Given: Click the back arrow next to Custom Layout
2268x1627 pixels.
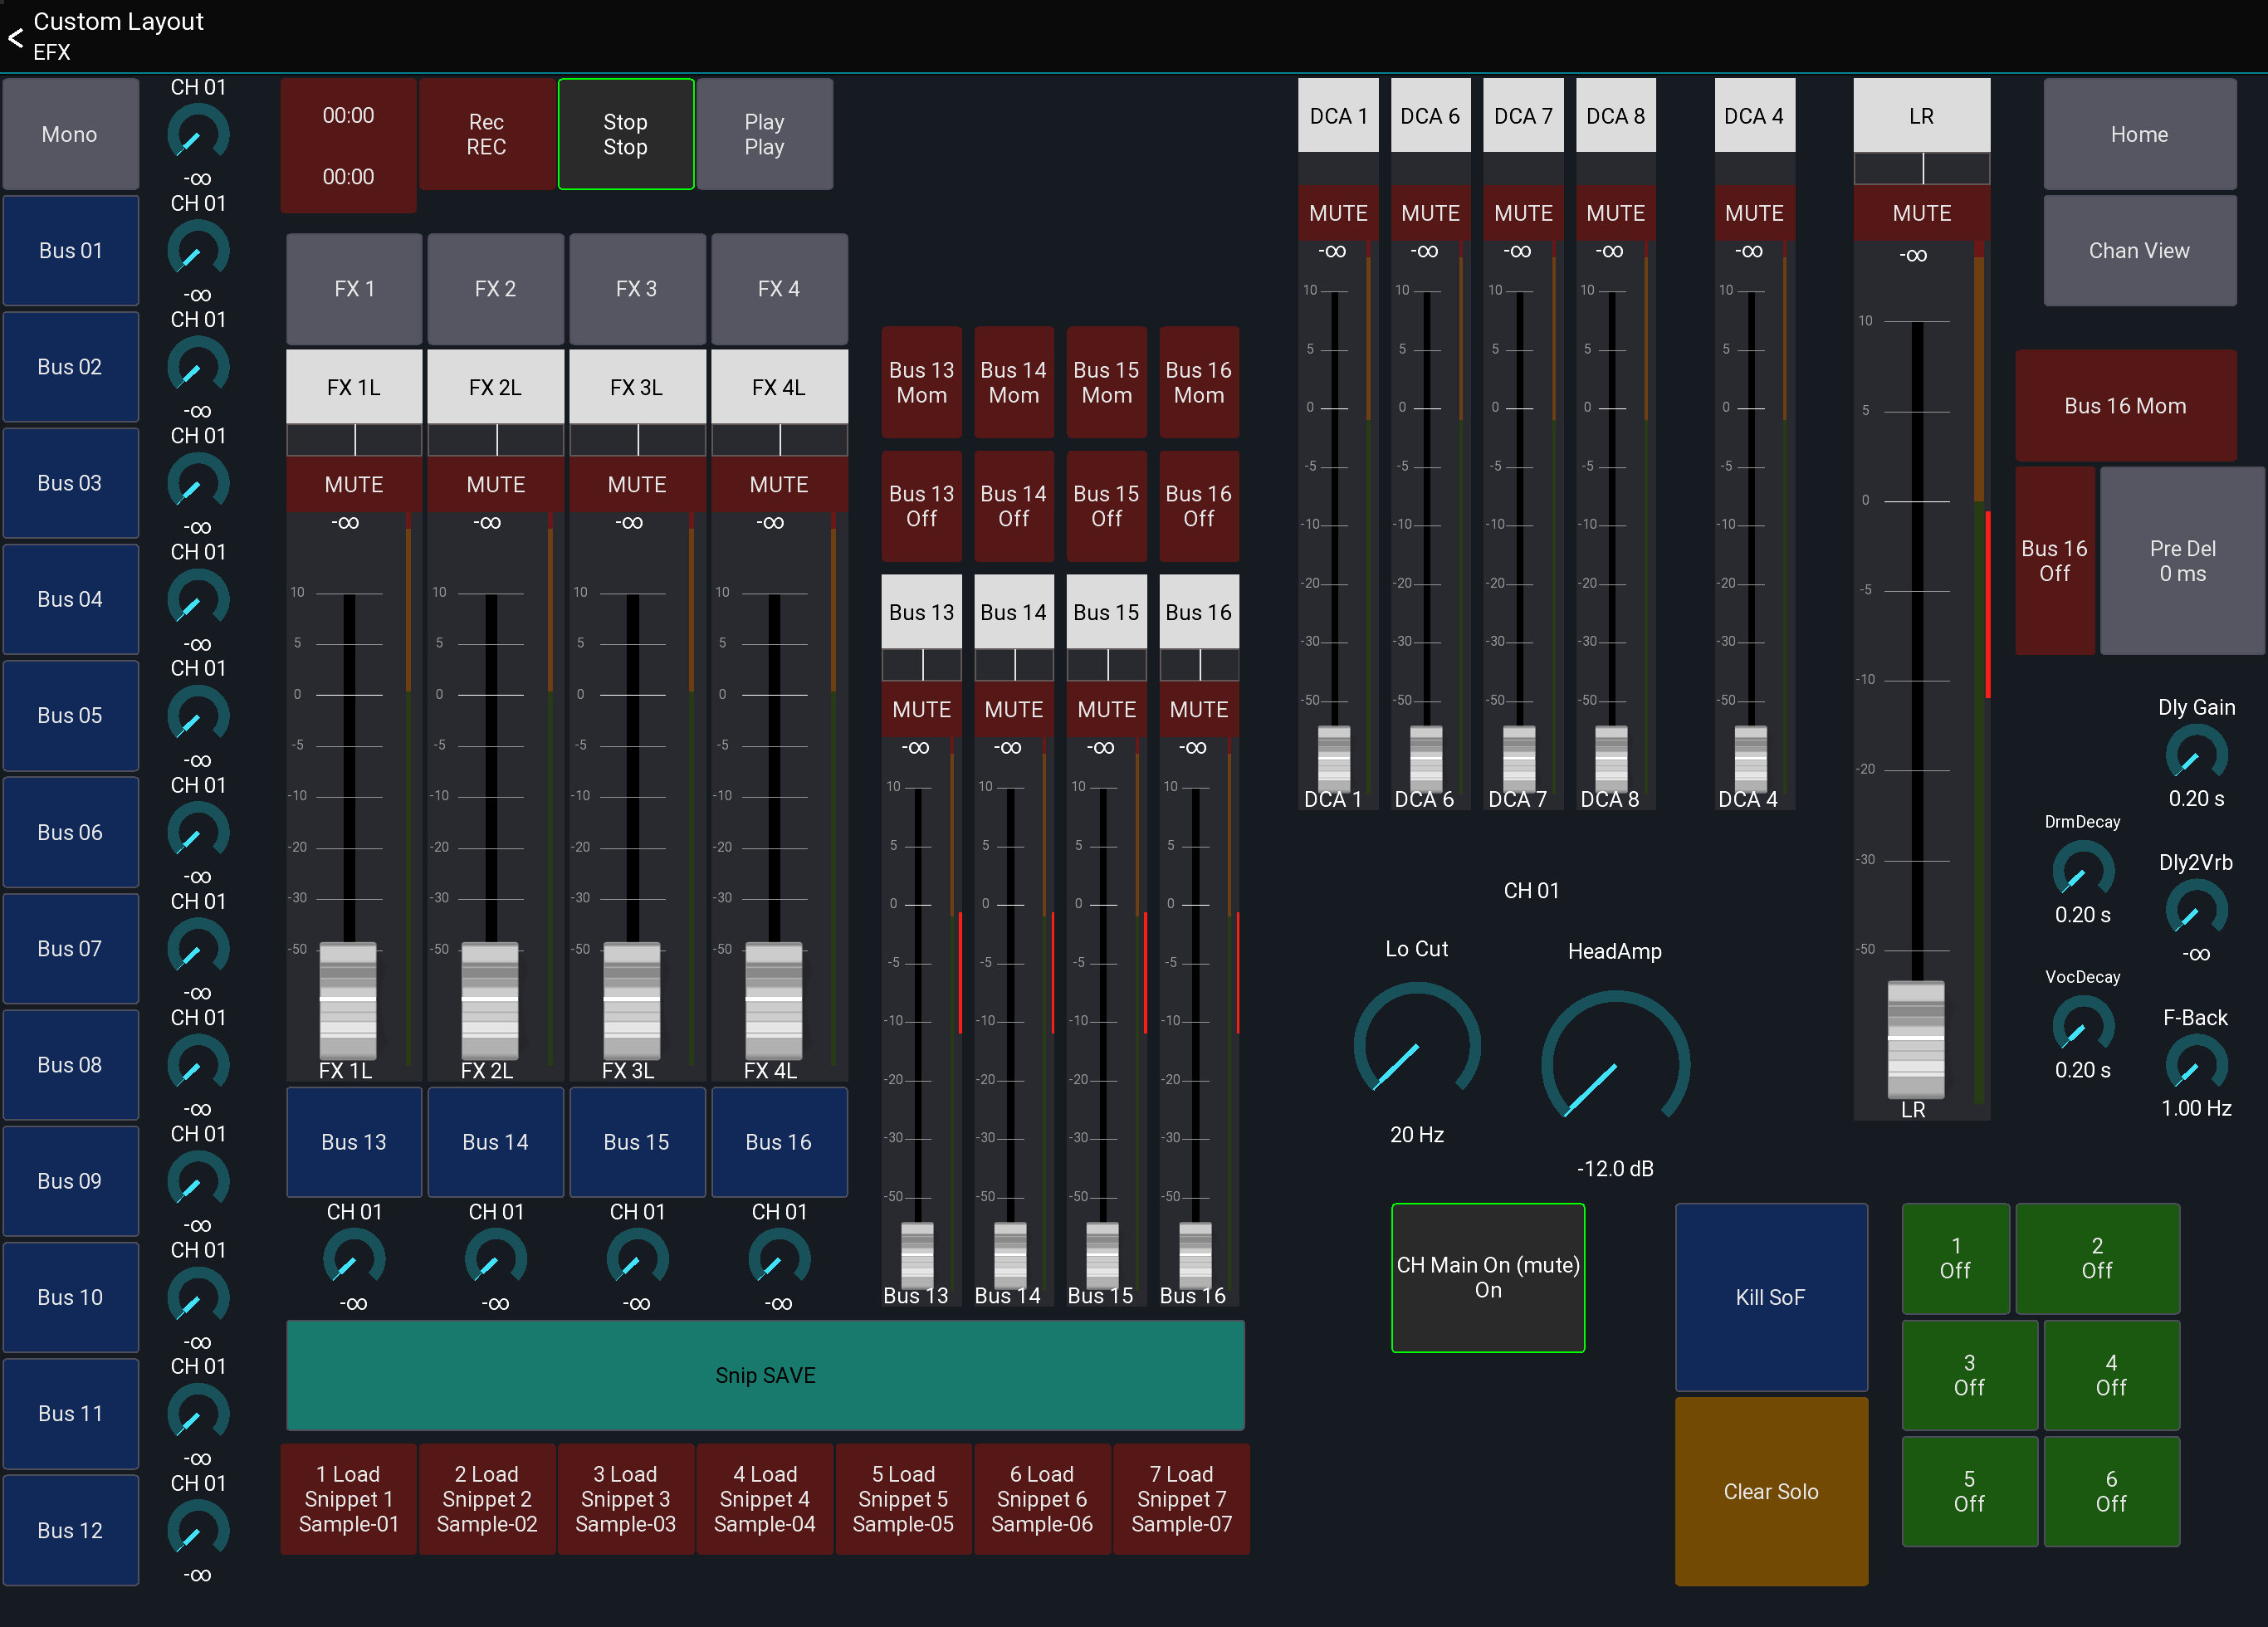Looking at the screenshot, I should 15,38.
